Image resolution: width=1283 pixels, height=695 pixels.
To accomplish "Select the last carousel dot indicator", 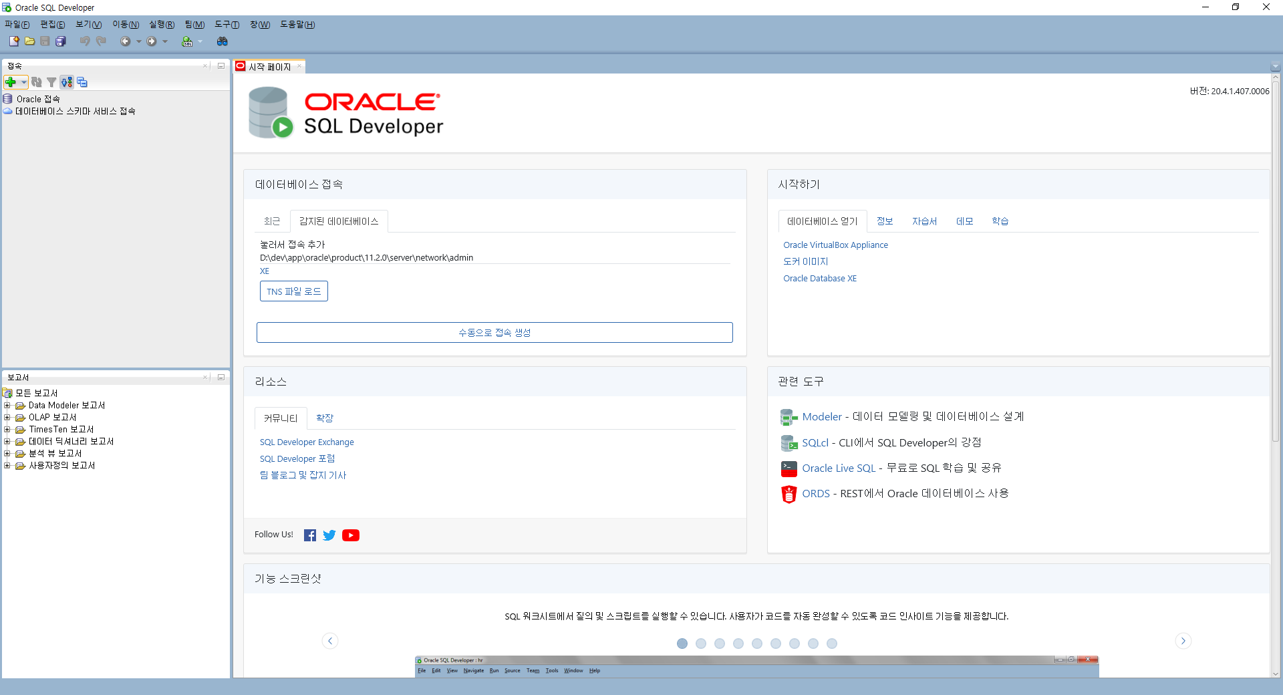I will pyautogui.click(x=832, y=644).
